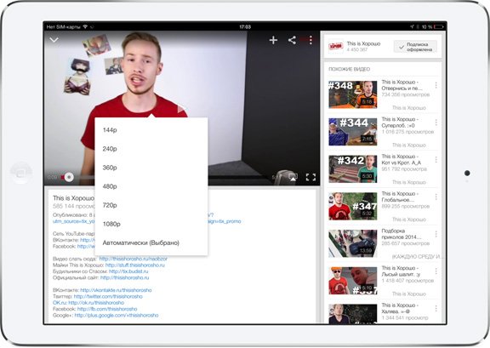Open the fb.com/thisishorosho link
The image size is (490, 348).
pyautogui.click(x=107, y=309)
